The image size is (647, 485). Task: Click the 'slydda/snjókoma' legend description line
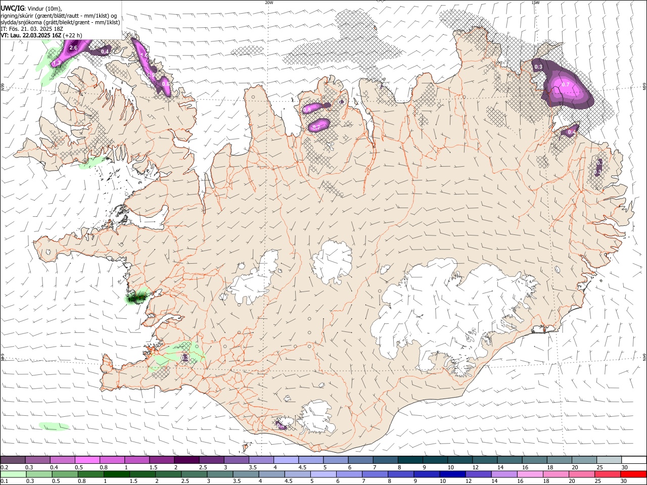coord(60,22)
